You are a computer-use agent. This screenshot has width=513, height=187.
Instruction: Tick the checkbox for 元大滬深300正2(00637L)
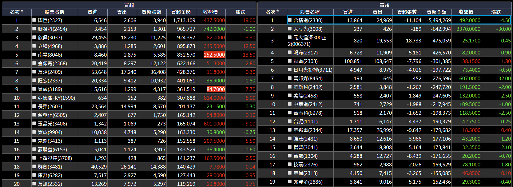(x=290, y=37)
